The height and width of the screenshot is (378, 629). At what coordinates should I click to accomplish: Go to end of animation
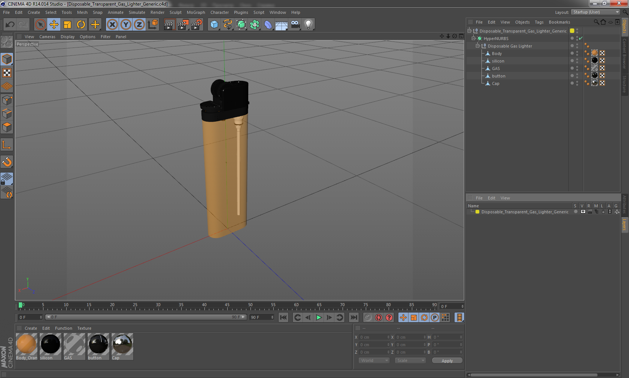(353, 317)
